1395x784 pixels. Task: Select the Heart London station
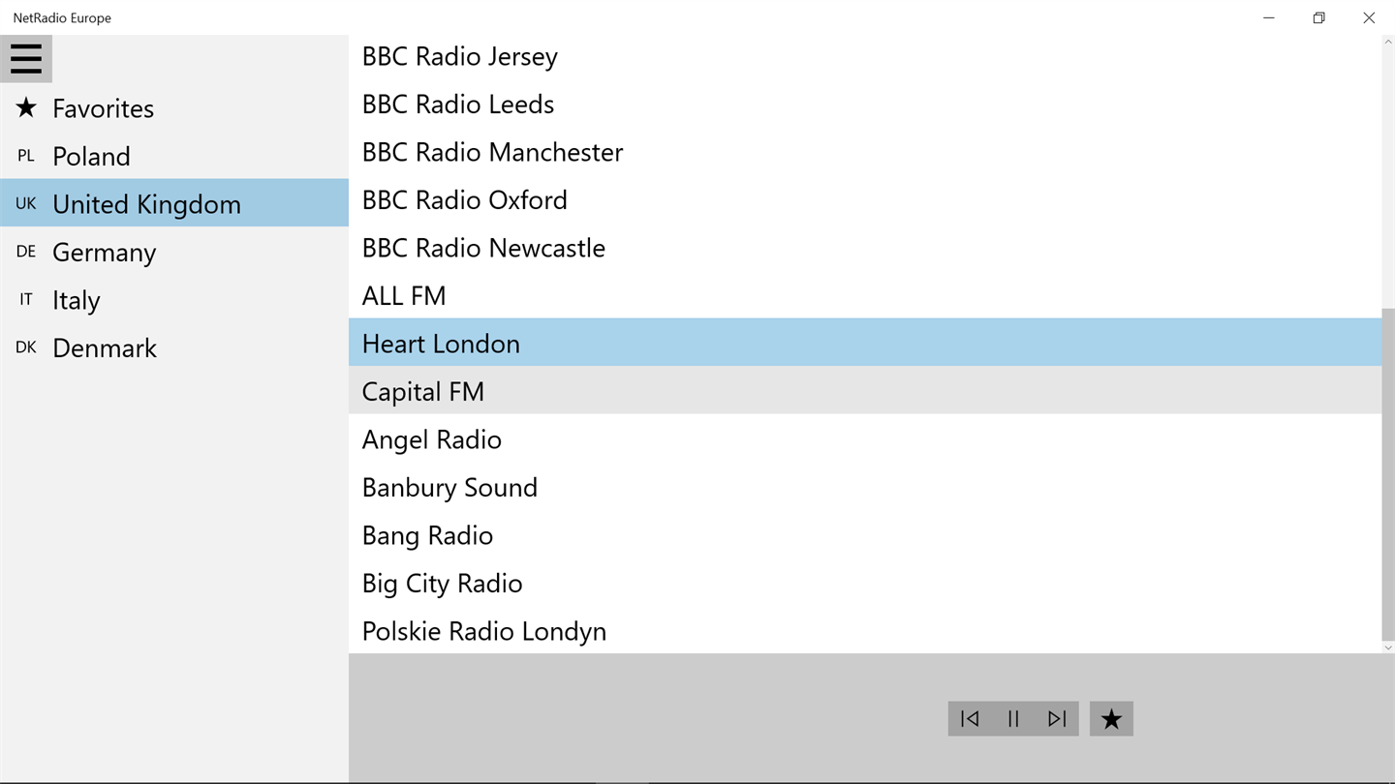[441, 344]
